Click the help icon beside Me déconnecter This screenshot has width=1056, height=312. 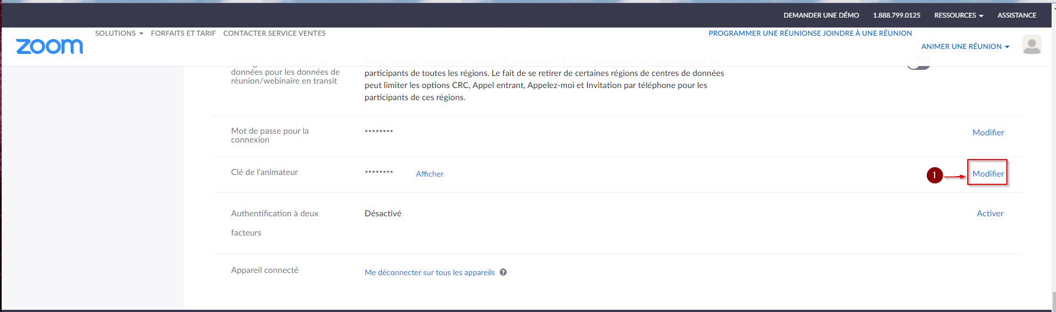coord(503,272)
